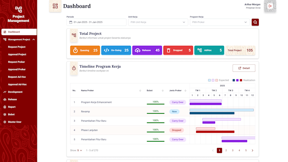288x162 pixels.
Task: Click the Queuing 25 status card
Action: pyautogui.click(x=85, y=50)
